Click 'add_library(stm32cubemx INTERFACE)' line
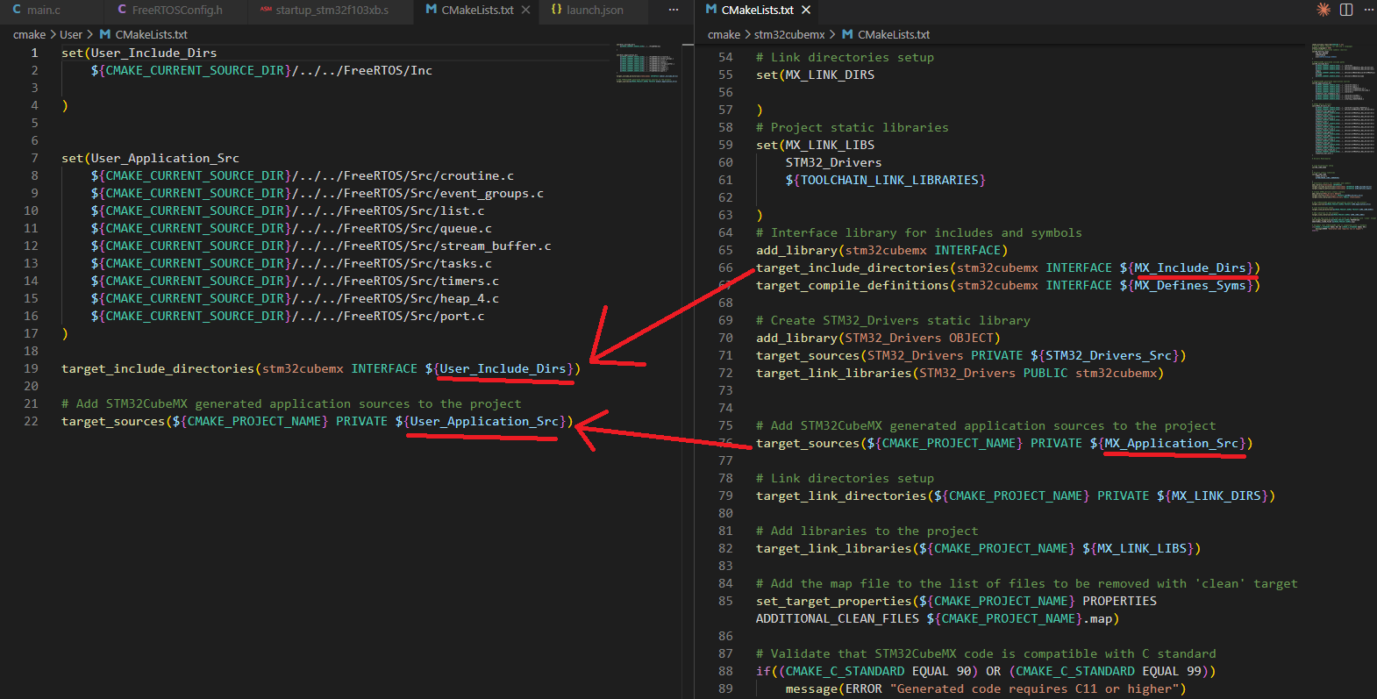 tap(881, 250)
